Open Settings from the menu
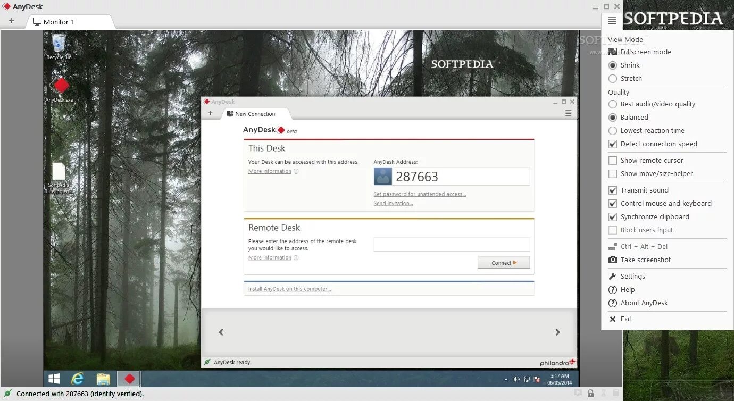 click(x=632, y=277)
